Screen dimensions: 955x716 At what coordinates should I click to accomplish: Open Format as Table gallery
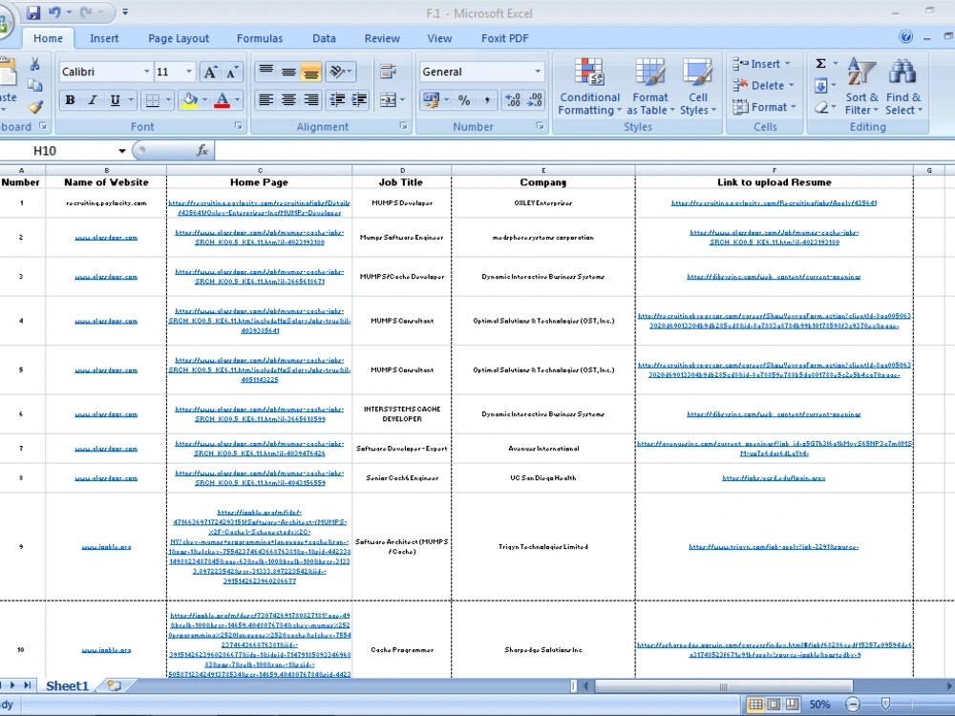650,87
